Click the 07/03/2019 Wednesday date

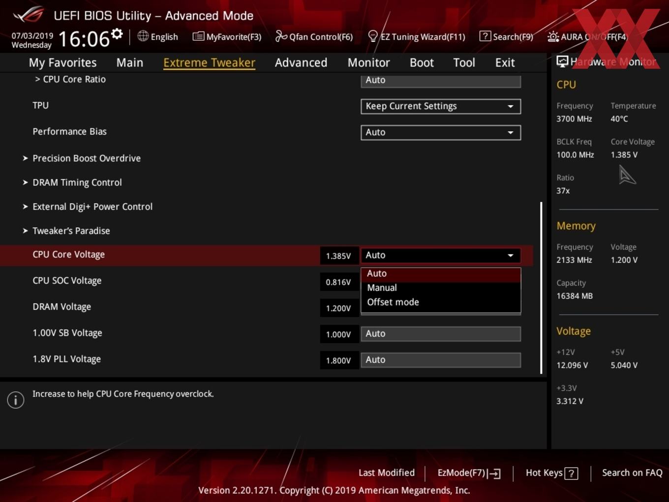pos(32,40)
